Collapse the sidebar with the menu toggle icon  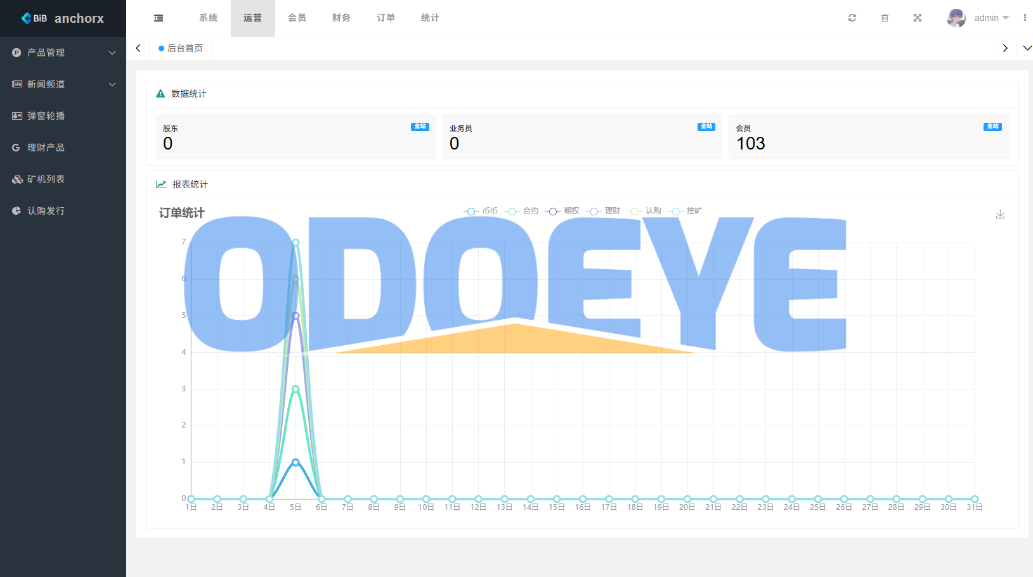pyautogui.click(x=159, y=18)
